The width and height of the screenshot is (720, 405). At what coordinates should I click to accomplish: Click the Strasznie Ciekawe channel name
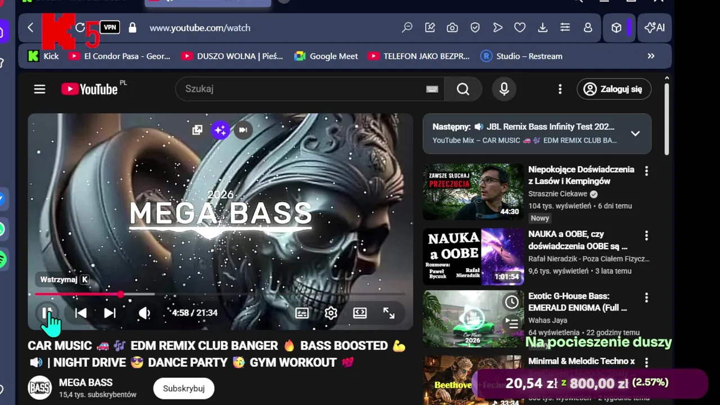coord(557,193)
